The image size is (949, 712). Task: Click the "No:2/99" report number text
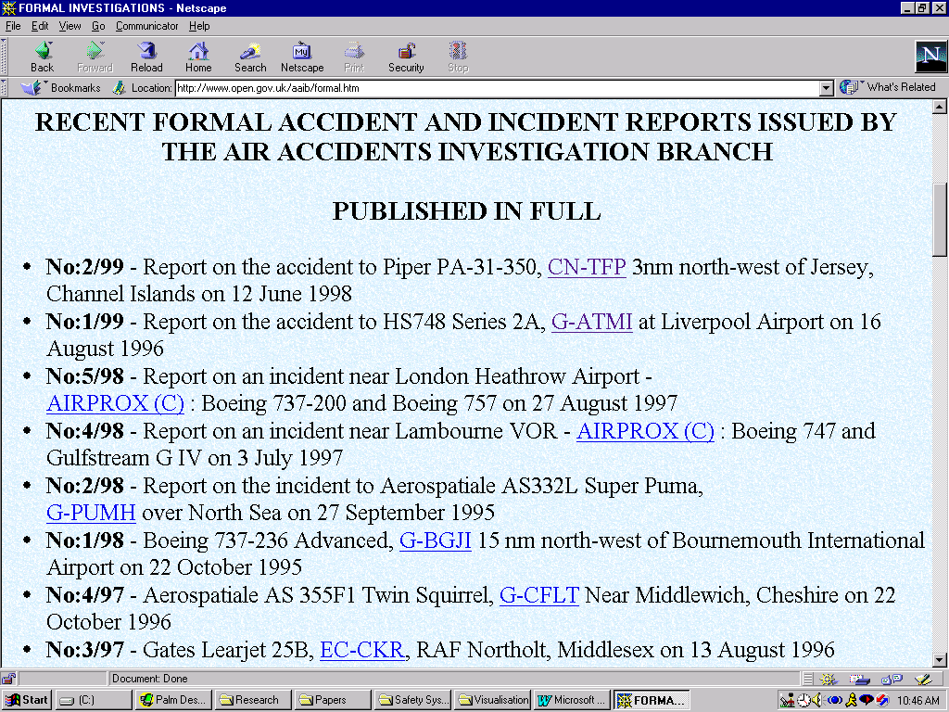point(84,267)
